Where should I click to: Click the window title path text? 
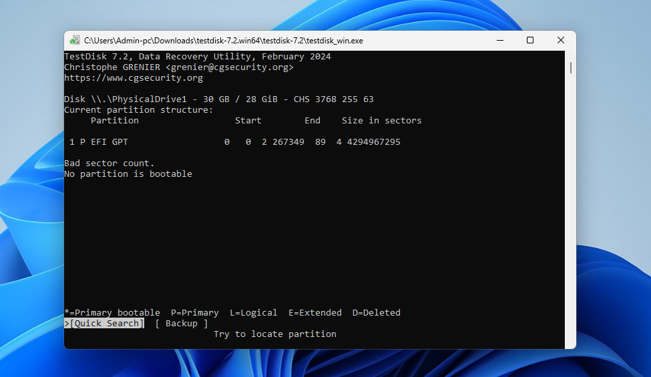pyautogui.click(x=224, y=41)
